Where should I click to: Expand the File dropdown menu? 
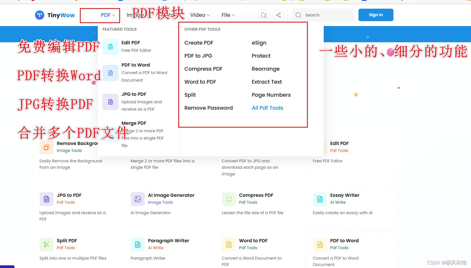[228, 15]
